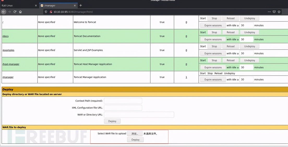
Task: Close the Kali Linux tab
Action: pos(36,5)
